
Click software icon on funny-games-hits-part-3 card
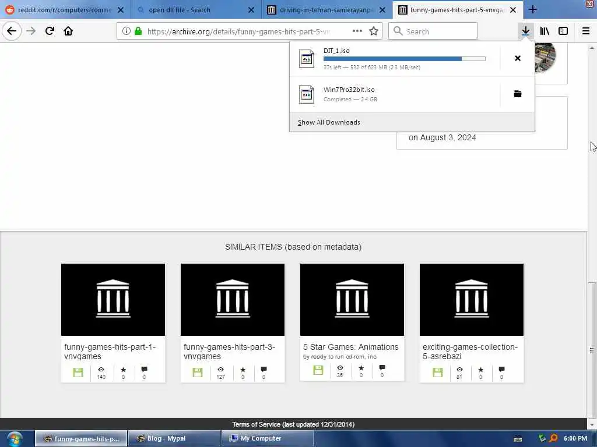198,372
